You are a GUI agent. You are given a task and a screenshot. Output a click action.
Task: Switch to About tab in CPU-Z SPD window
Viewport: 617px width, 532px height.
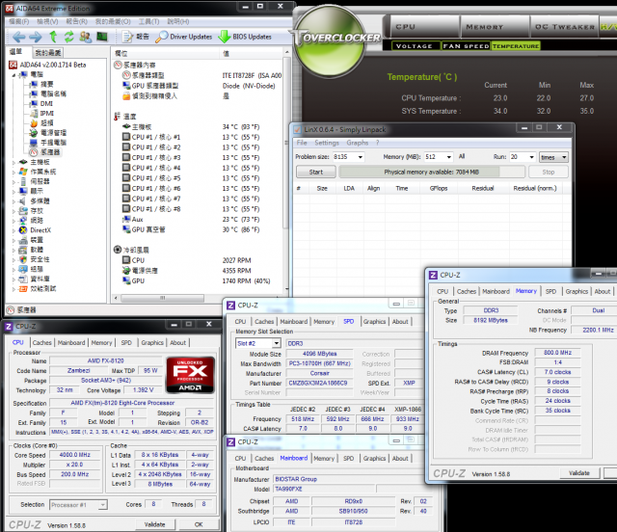(400, 322)
